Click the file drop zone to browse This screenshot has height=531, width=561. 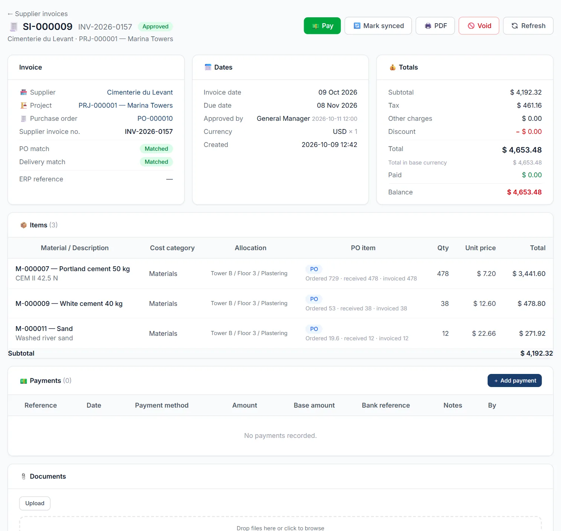click(x=280, y=524)
